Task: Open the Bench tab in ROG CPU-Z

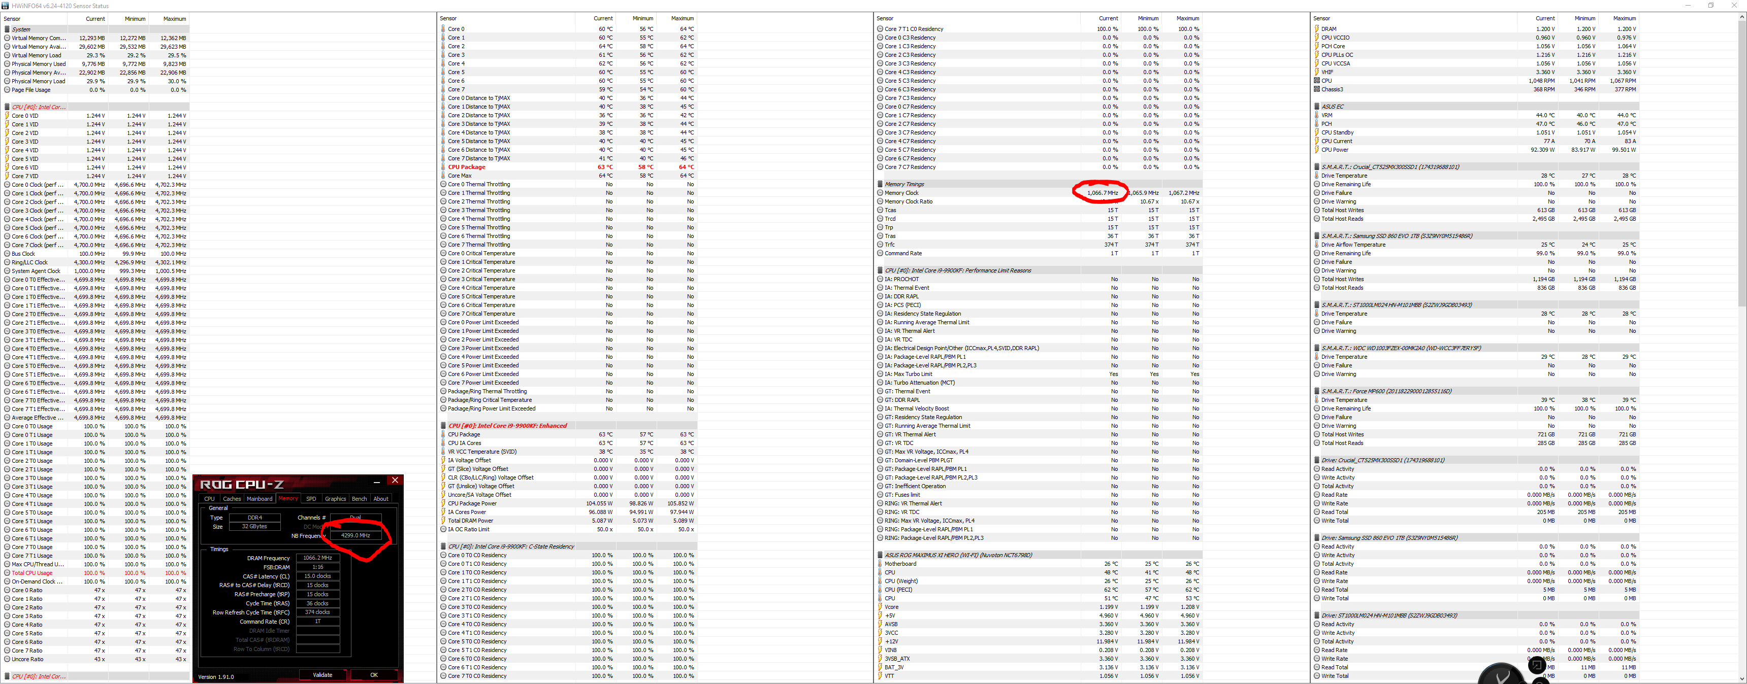Action: tap(359, 499)
